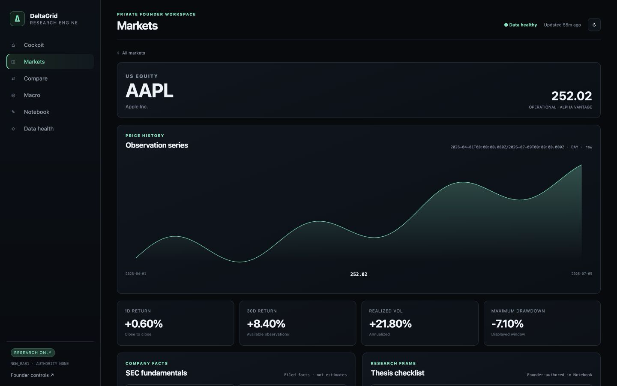The image size is (617, 386).
Task: Click the 30D Return card
Action: point(298,323)
